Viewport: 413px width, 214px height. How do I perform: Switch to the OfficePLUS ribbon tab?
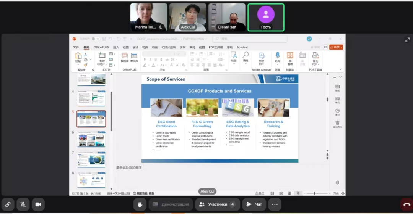[x=101, y=47]
